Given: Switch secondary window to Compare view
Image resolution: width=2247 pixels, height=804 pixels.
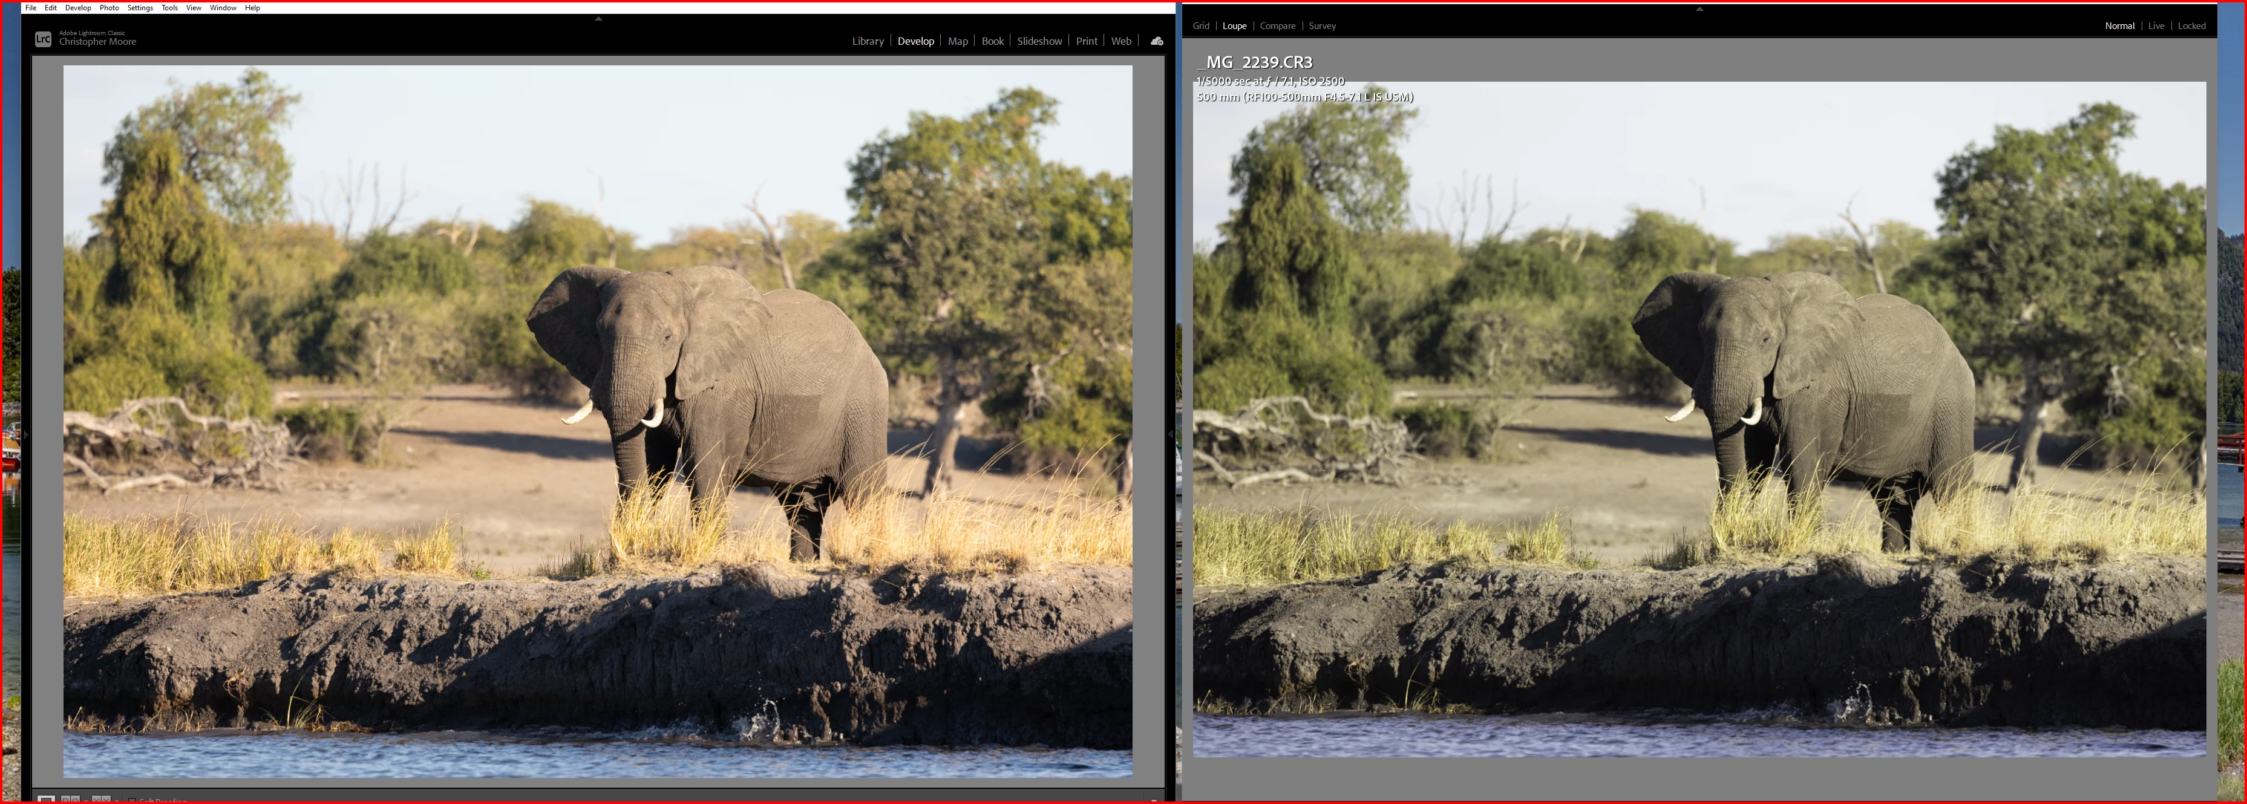Looking at the screenshot, I should point(1277,26).
